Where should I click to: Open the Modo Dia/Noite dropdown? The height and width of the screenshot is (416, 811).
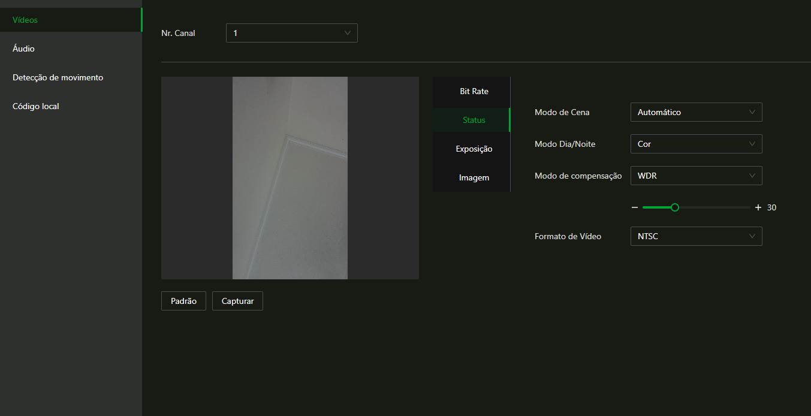(x=697, y=144)
